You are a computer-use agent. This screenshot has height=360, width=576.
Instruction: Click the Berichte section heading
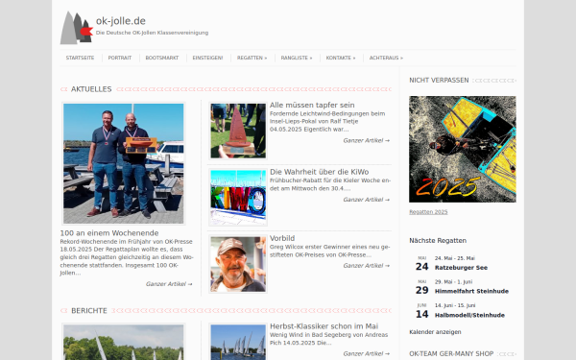point(89,311)
